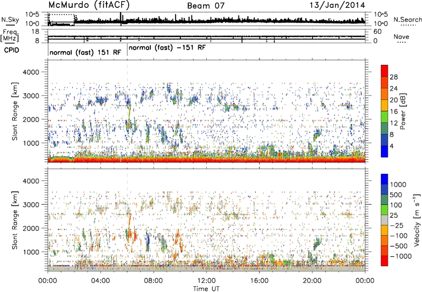Click the '500' label on Velocity color bar
Screen dimensions: 422x292
pos(396,194)
